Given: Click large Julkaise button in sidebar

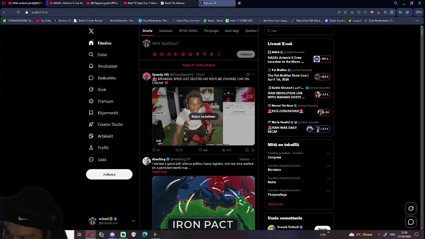Looking at the screenshot, I should 109,174.
